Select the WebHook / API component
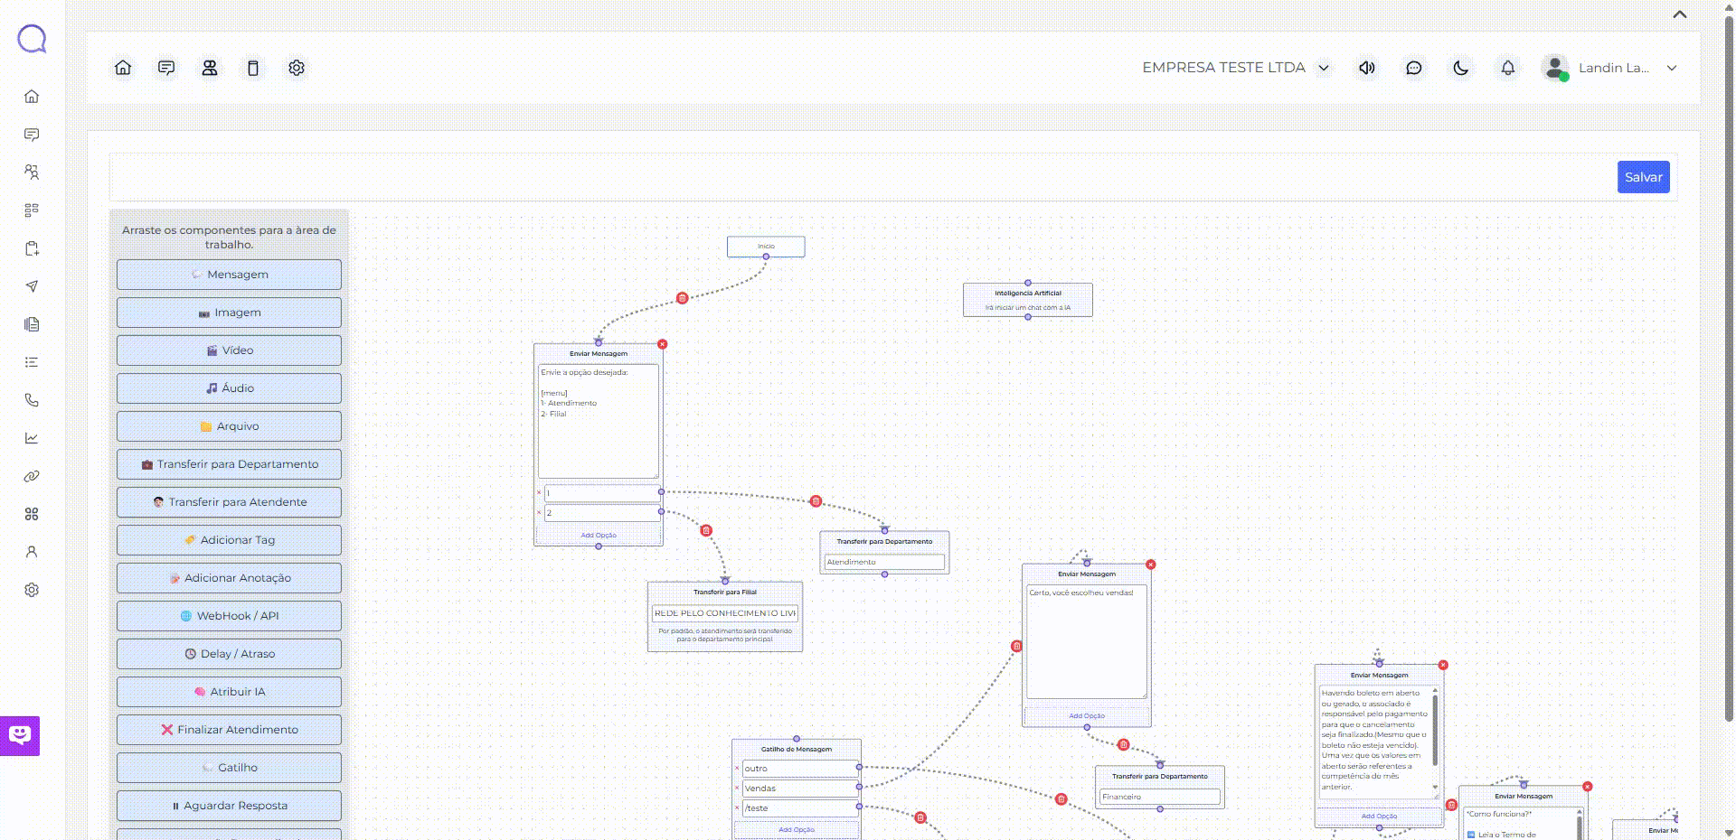 tap(229, 616)
